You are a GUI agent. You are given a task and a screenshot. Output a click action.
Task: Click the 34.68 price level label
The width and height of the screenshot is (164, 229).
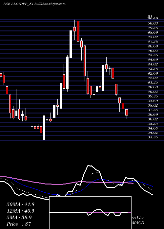click(x=153, y=128)
